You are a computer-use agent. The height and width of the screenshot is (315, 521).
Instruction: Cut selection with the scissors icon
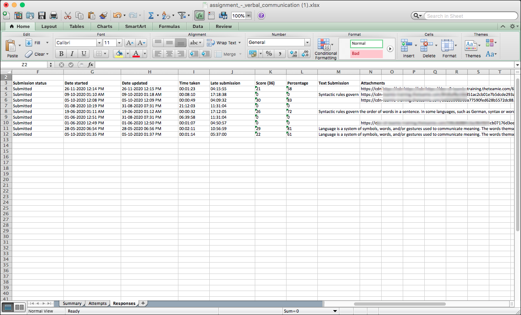pos(68,15)
